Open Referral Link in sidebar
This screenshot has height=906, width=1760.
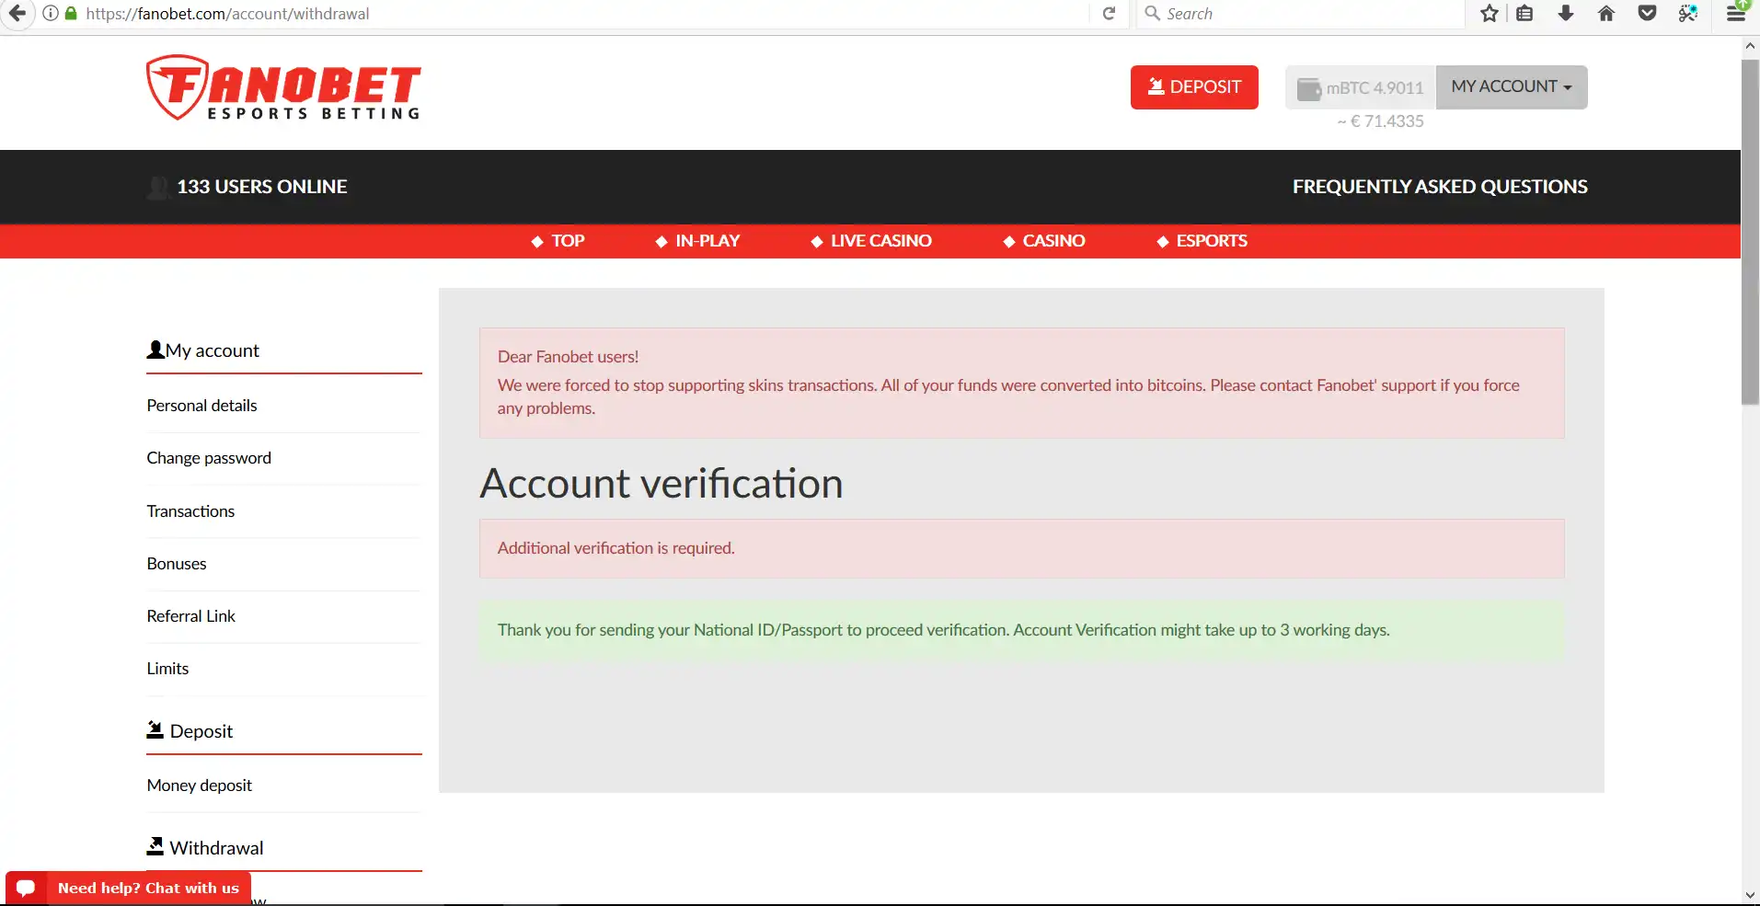pyautogui.click(x=191, y=616)
